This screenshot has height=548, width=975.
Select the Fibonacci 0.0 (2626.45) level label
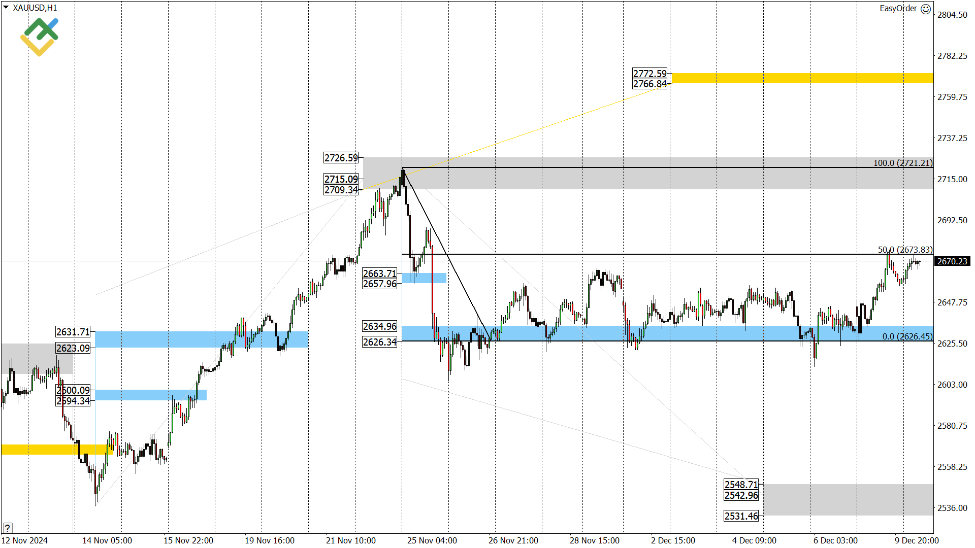point(907,336)
